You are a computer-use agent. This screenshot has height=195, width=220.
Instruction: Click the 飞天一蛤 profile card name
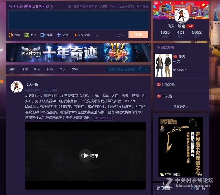(x=175, y=26)
